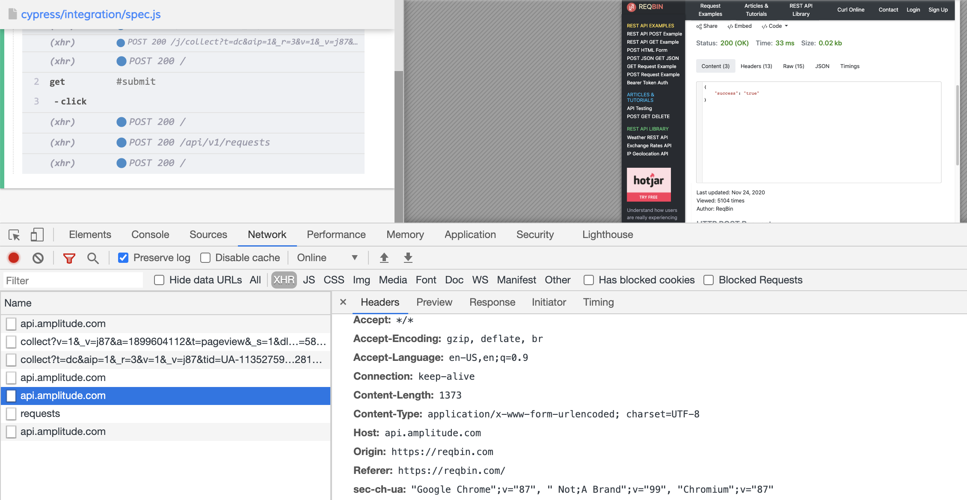The height and width of the screenshot is (500, 967).
Task: Open the Timing tab for the request
Action: pyautogui.click(x=598, y=302)
